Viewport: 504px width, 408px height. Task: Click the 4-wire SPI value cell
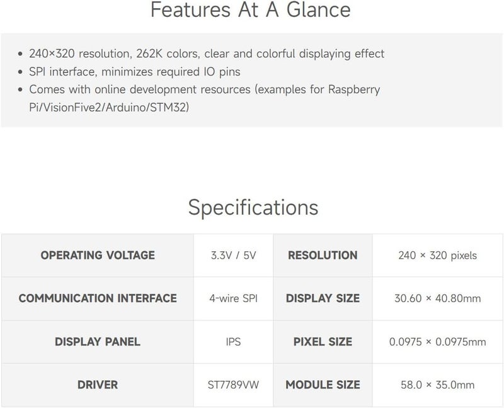click(234, 298)
